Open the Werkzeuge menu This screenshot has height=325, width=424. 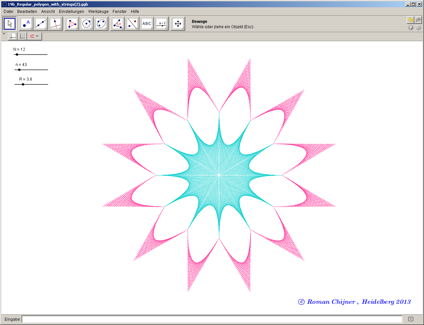click(x=98, y=11)
